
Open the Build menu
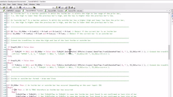(14, 4)
